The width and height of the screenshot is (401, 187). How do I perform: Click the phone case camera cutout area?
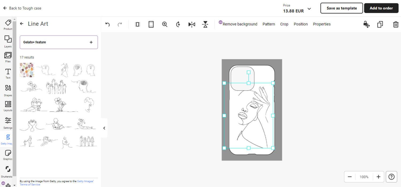tap(242, 79)
